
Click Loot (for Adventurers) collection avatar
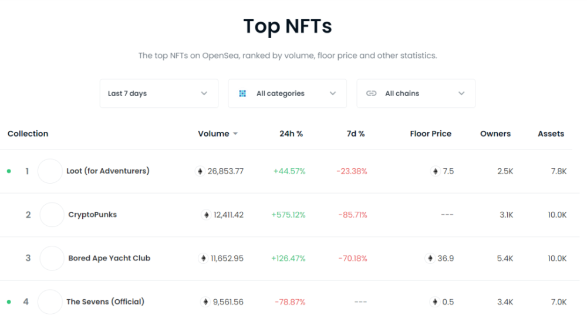[50, 171]
